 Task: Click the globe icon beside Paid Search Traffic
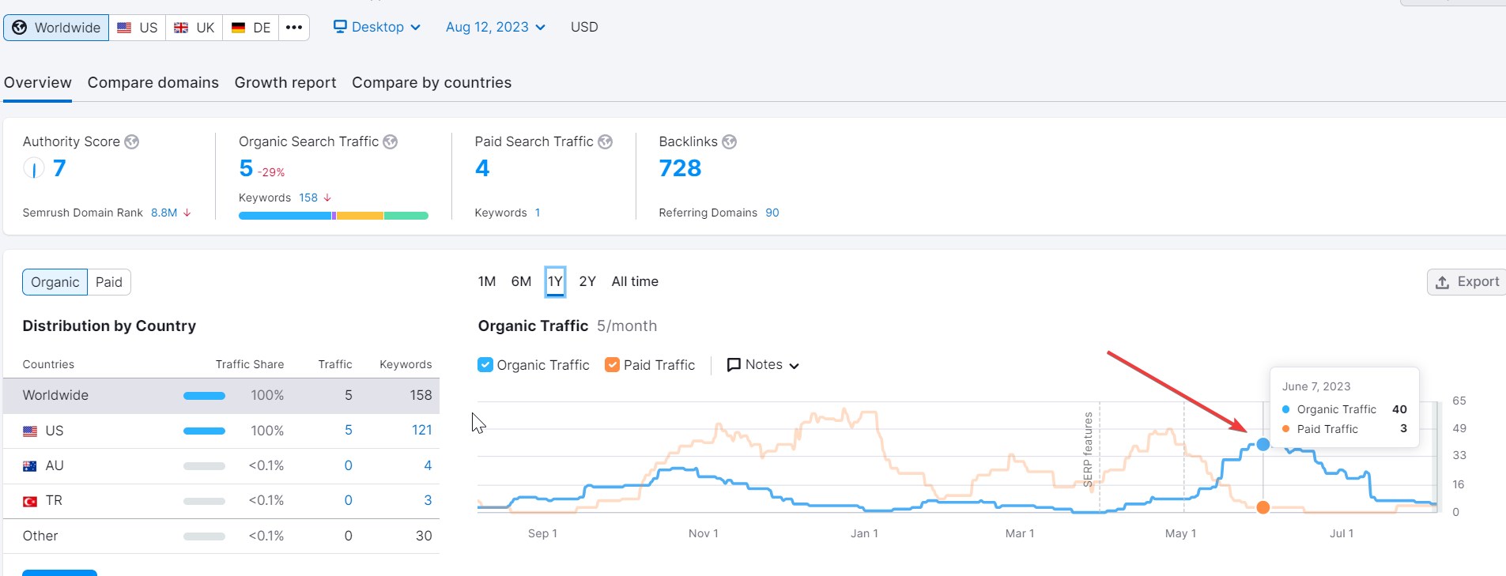[606, 141]
